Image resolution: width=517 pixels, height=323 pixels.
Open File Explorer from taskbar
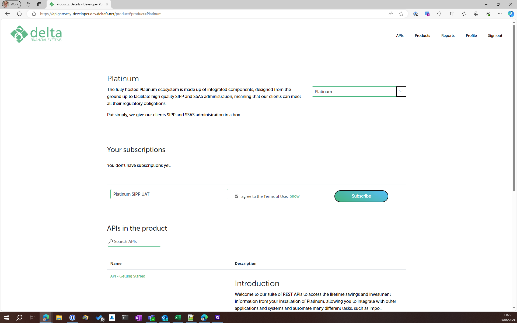[59, 318]
